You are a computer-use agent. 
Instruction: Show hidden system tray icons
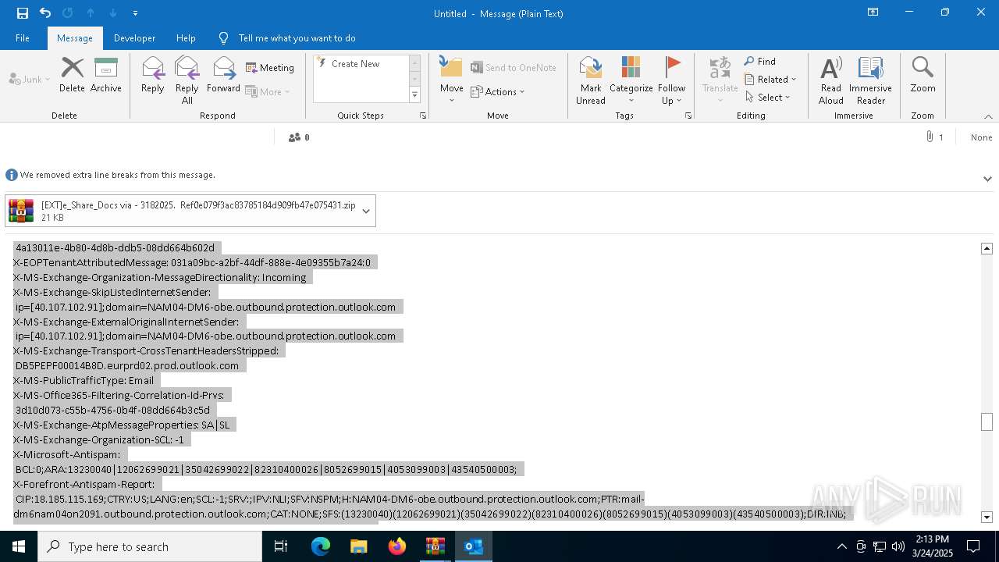tap(841, 546)
